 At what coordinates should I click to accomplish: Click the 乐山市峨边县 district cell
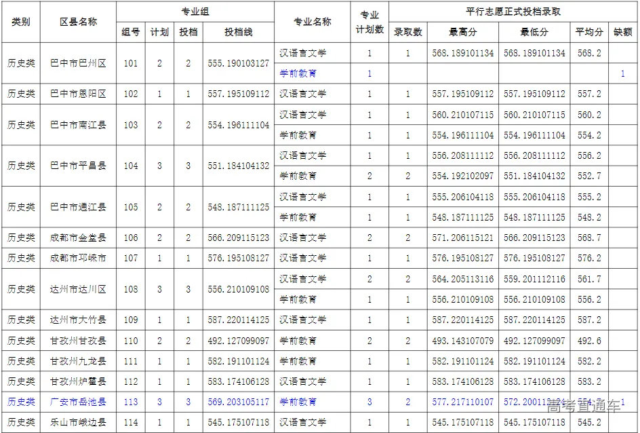tap(78, 422)
